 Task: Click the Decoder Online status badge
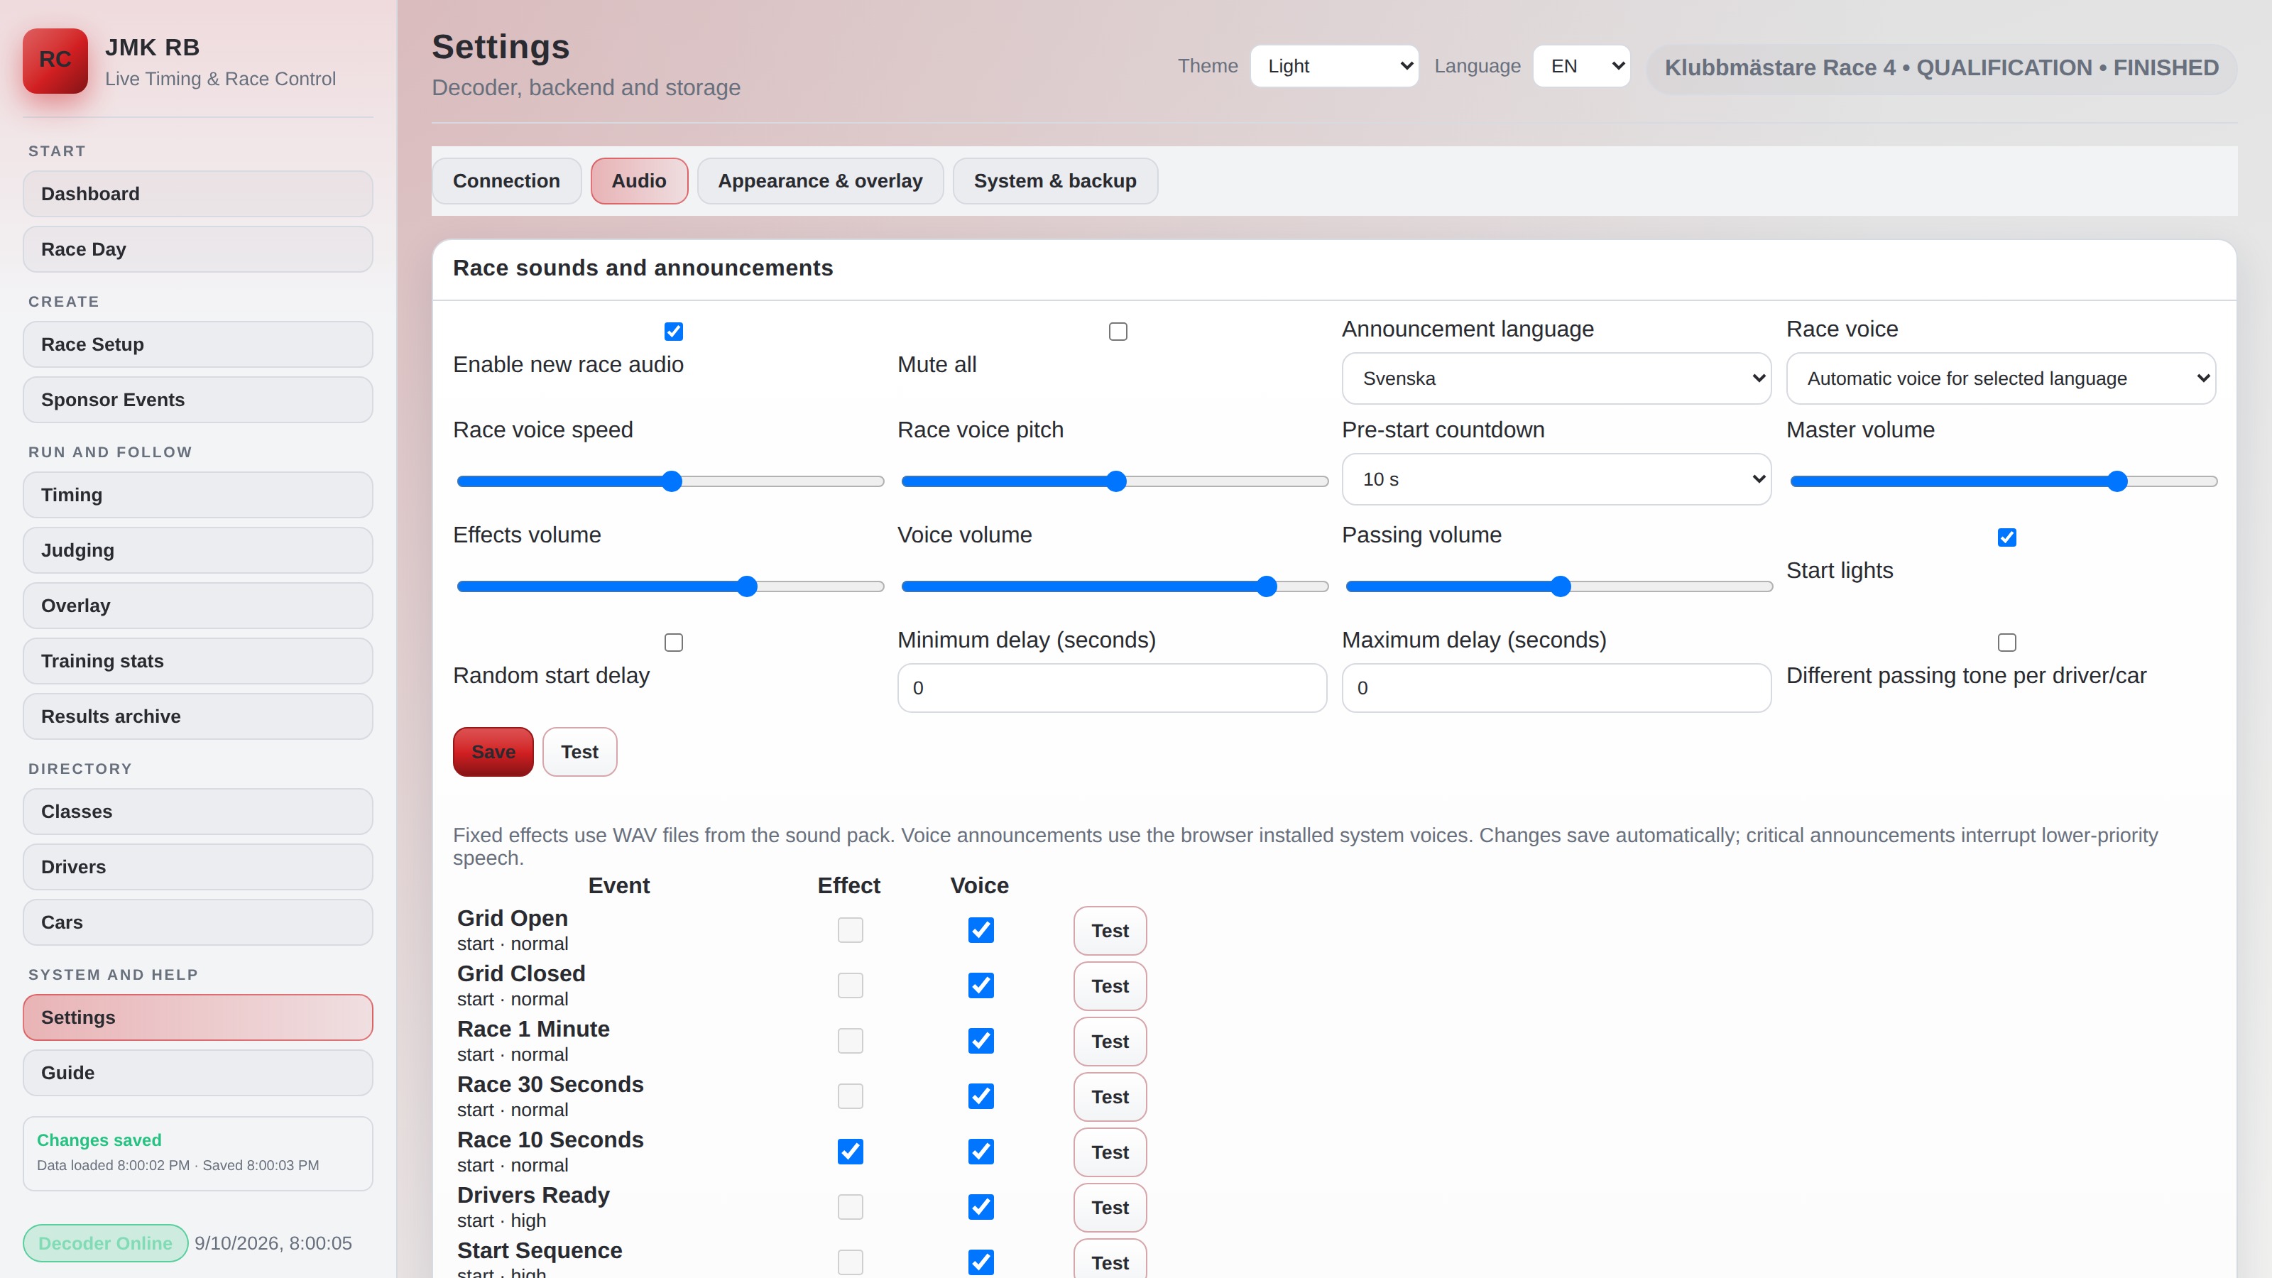click(105, 1242)
